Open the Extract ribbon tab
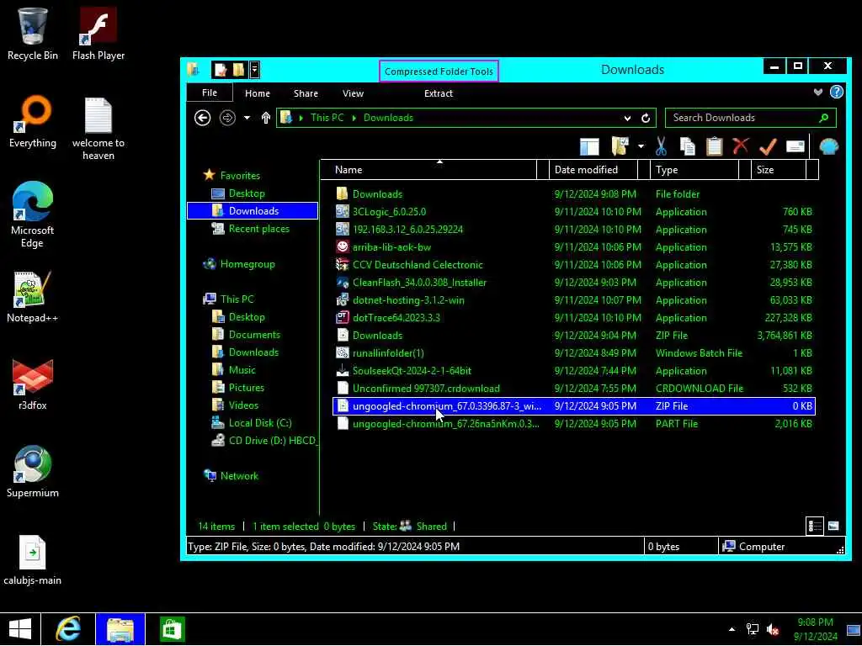This screenshot has width=862, height=646. pyautogui.click(x=438, y=93)
